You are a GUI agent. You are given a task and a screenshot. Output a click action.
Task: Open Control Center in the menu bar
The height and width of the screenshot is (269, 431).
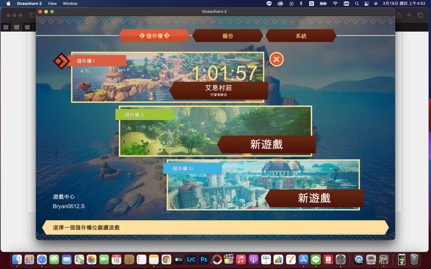click(366, 3)
